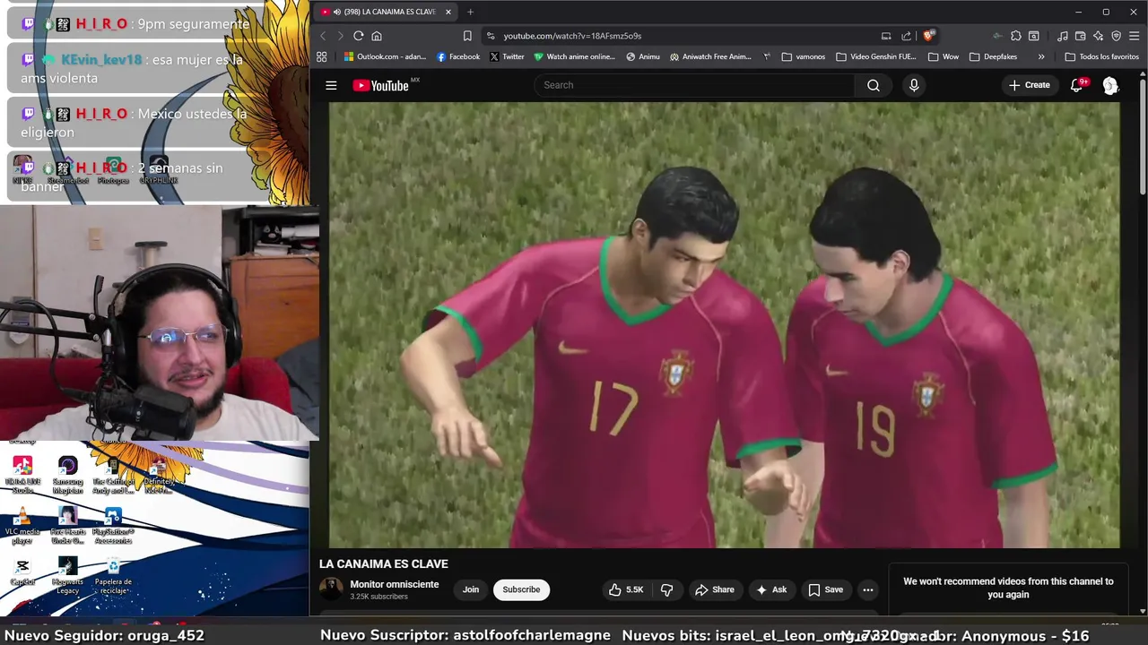Screen dimensions: 1148x645
Task: Expand the Wow bookmarks folder
Action: click(x=944, y=56)
